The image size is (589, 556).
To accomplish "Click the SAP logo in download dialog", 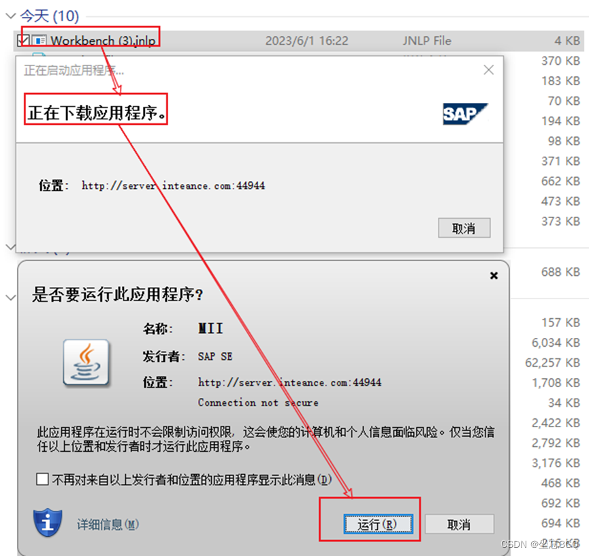I will (x=465, y=114).
